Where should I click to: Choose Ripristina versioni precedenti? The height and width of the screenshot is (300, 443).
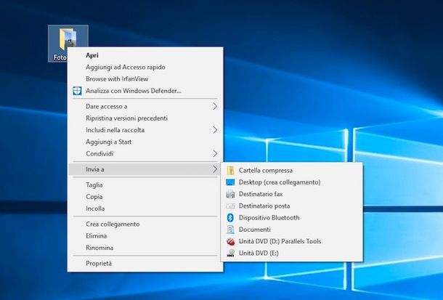pyautogui.click(x=126, y=118)
